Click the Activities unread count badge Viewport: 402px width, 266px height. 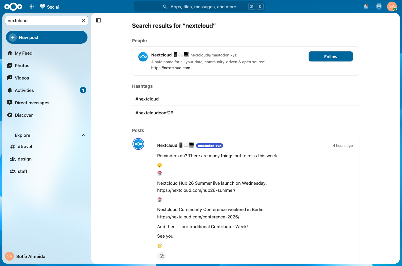point(83,90)
